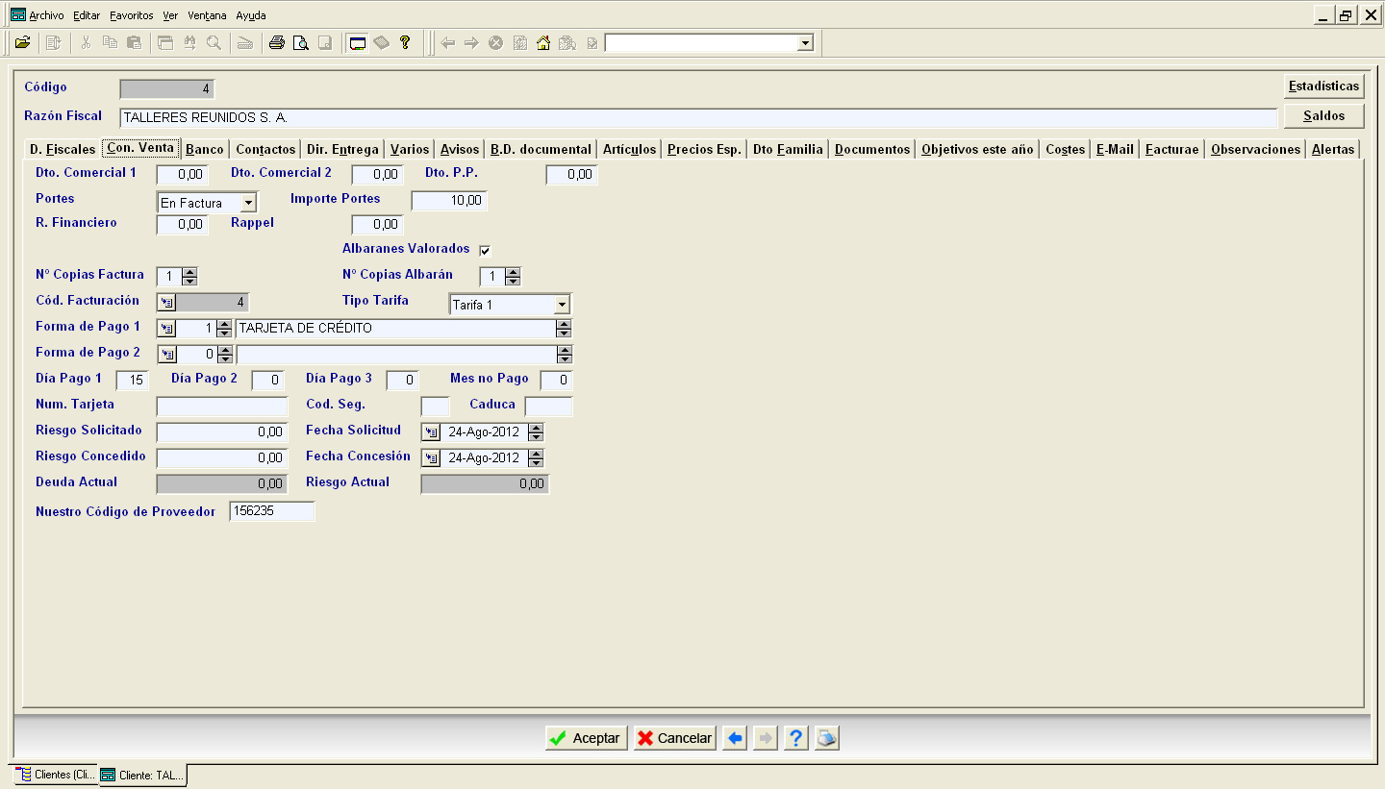Open the Tipo Tarifa dropdown

point(562,305)
